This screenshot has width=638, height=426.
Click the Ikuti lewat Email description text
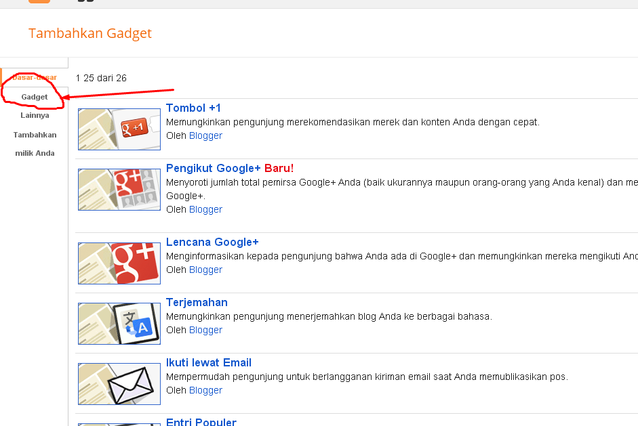point(367,377)
